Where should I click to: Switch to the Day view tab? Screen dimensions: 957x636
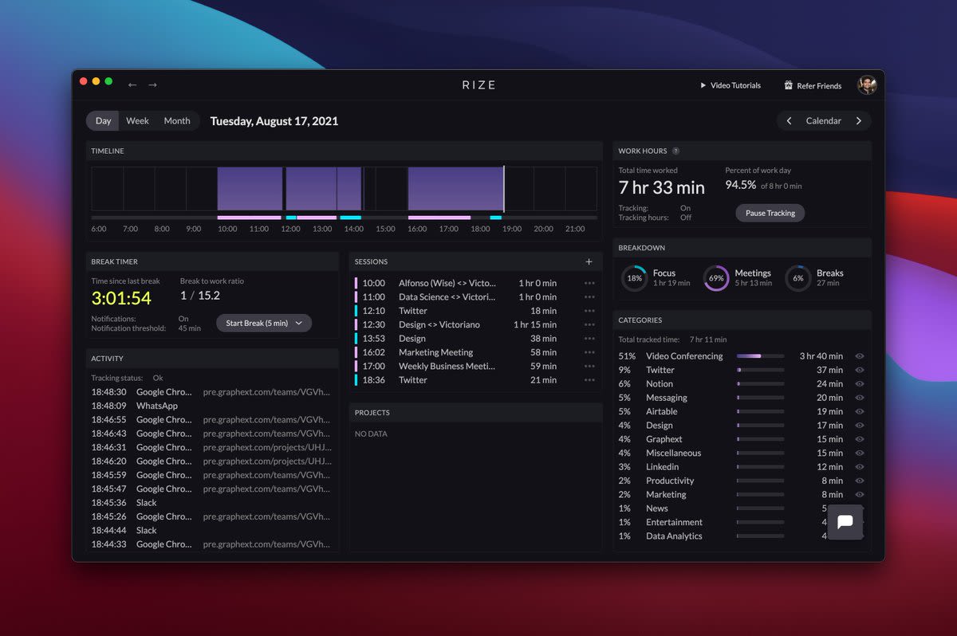[x=104, y=121]
